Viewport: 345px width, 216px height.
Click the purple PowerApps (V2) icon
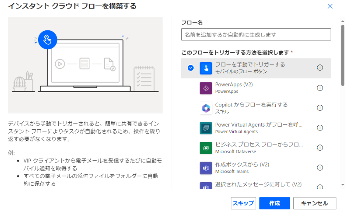(206, 88)
